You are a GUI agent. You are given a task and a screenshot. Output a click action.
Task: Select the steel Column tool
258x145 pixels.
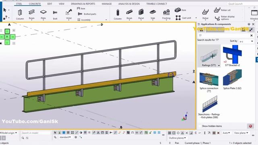click(20, 14)
